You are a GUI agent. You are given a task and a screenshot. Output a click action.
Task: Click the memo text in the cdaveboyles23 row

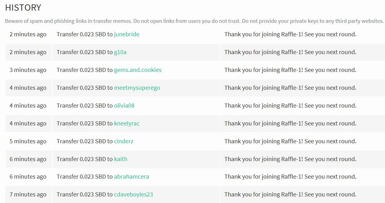point(290,195)
